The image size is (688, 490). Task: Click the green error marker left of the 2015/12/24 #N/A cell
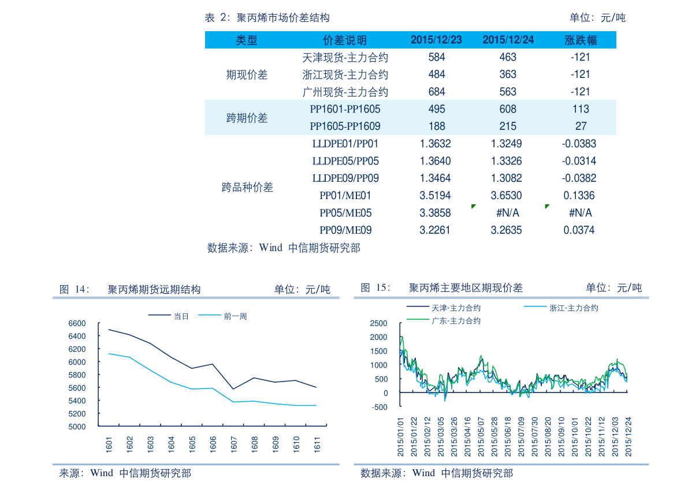(x=473, y=206)
